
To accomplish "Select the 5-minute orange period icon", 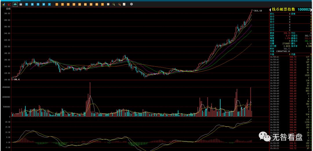I will tap(68, 4).
